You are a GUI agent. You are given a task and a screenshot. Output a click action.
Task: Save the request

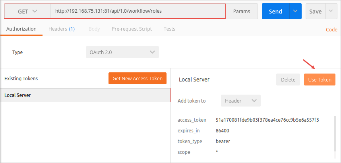coord(315,12)
